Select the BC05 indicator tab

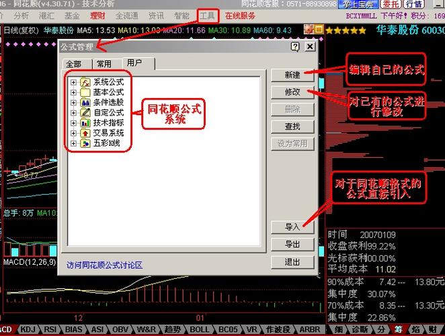tap(228, 329)
